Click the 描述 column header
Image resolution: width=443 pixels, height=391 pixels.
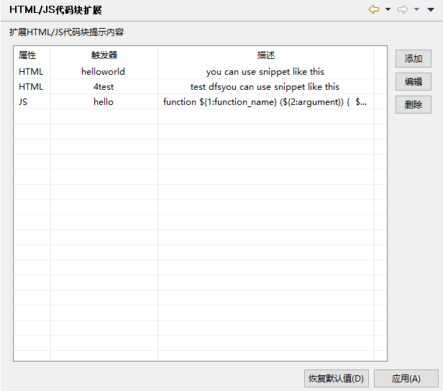(x=265, y=55)
